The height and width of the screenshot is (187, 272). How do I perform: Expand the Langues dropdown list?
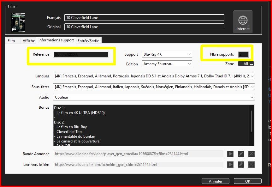coord(154,76)
